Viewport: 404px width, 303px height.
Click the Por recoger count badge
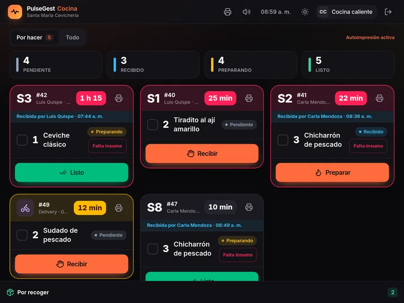393,292
